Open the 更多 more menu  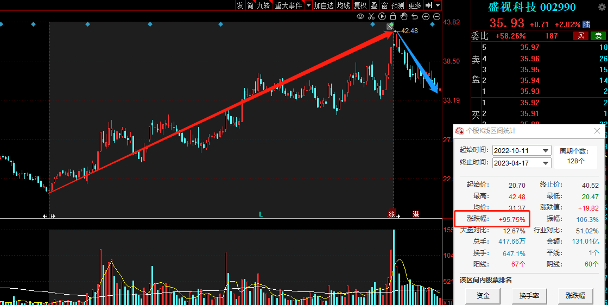coord(415,5)
